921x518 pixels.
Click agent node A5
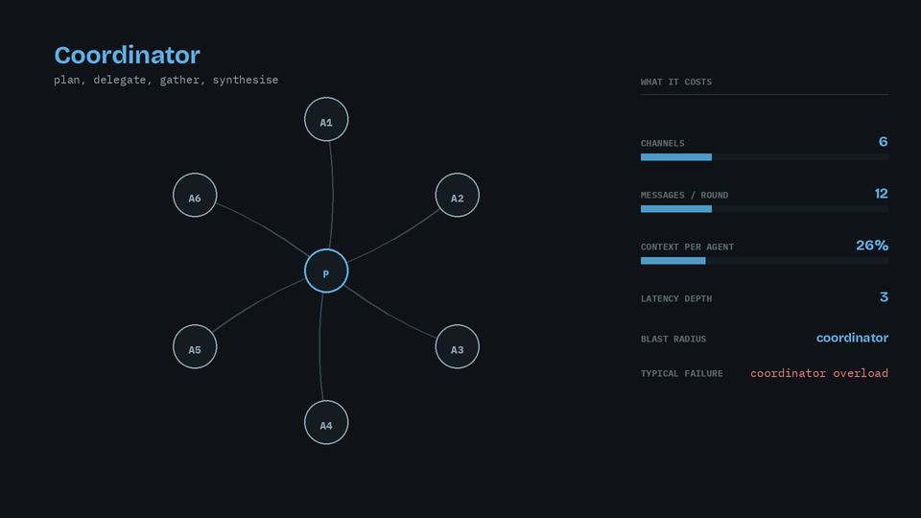pyautogui.click(x=195, y=346)
